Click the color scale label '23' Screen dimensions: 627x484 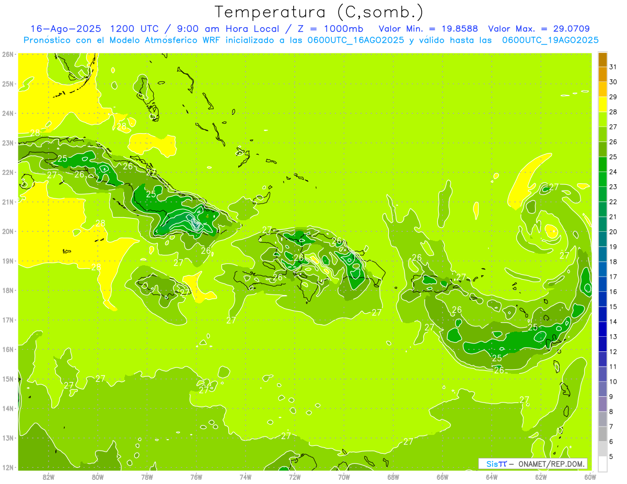tap(613, 187)
